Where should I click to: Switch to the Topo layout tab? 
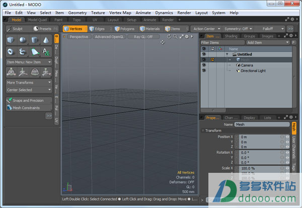click(x=77, y=20)
